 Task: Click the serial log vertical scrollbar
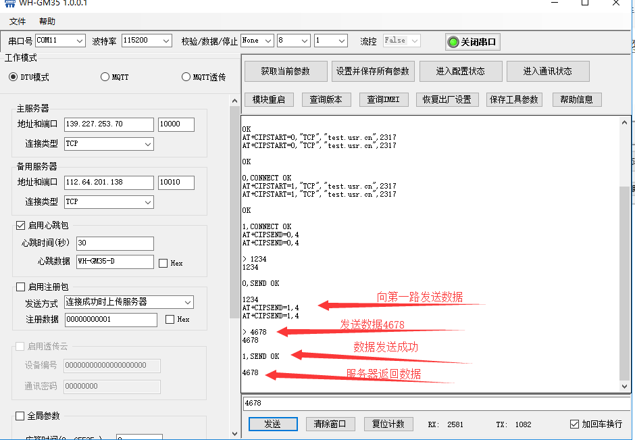click(x=624, y=270)
